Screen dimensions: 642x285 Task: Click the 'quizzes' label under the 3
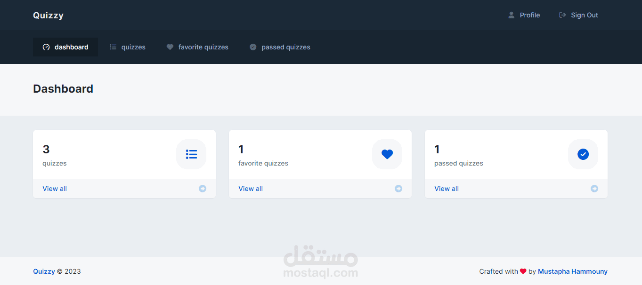(55, 163)
